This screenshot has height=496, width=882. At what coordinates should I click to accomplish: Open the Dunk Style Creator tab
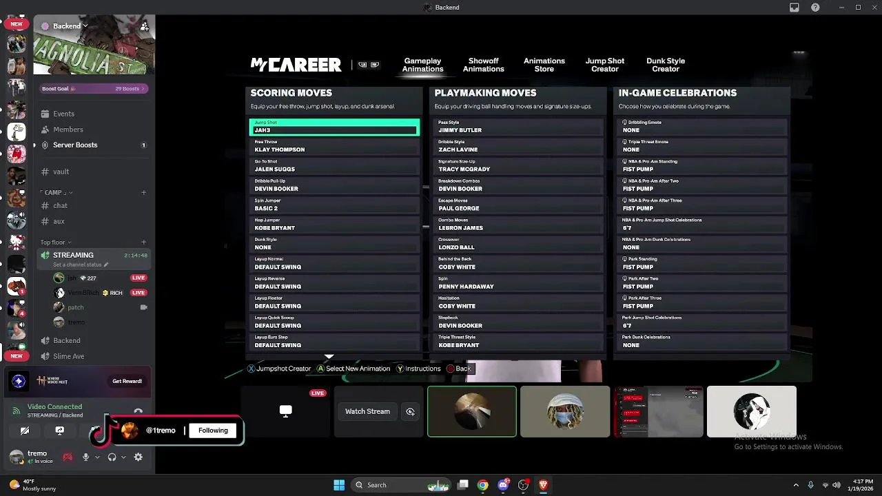pyautogui.click(x=666, y=65)
